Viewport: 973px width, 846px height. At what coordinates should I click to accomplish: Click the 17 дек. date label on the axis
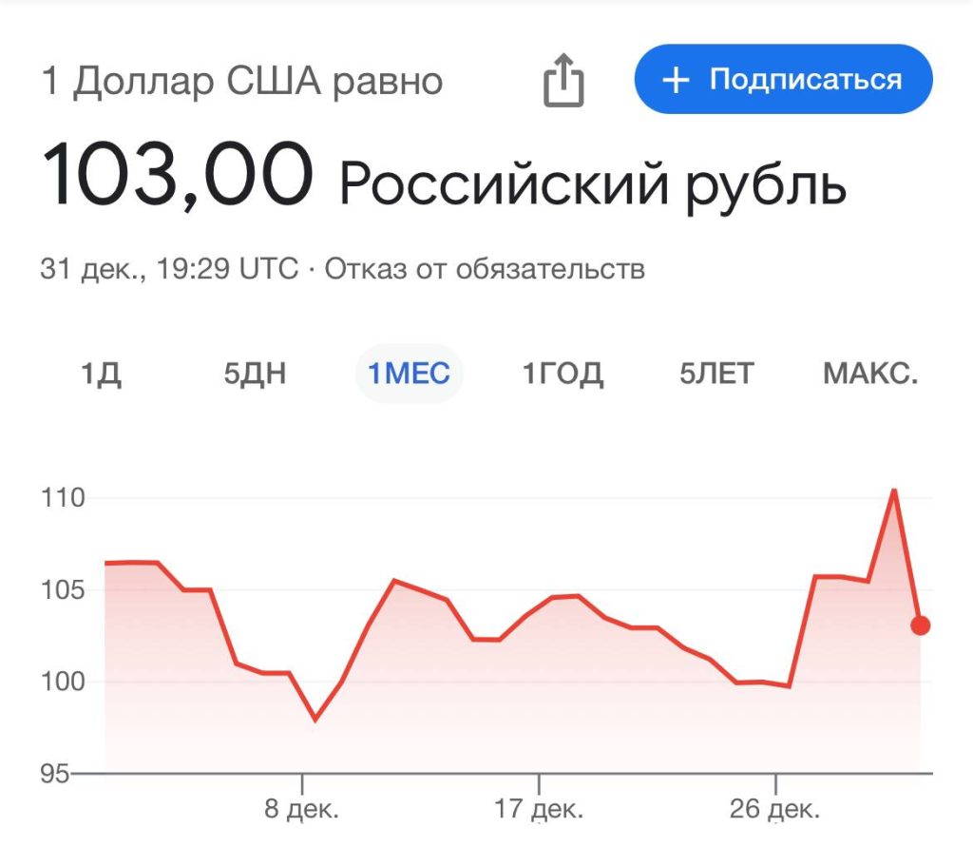click(x=539, y=811)
